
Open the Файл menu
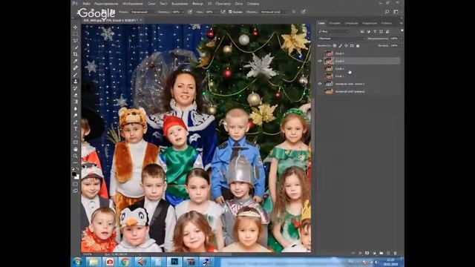[x=86, y=4]
